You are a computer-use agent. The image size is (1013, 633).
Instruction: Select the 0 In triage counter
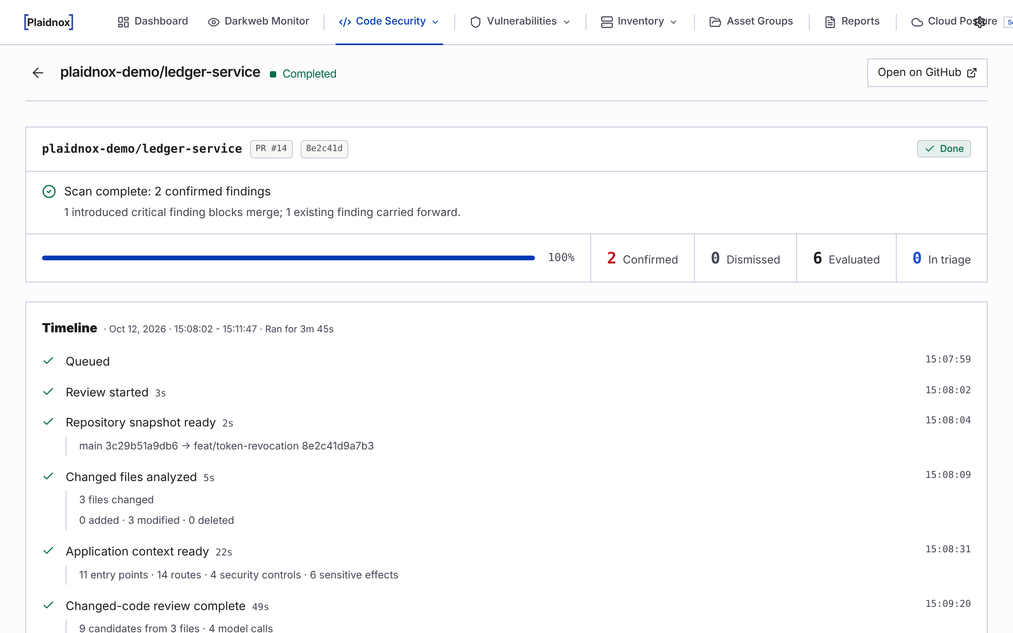(941, 258)
